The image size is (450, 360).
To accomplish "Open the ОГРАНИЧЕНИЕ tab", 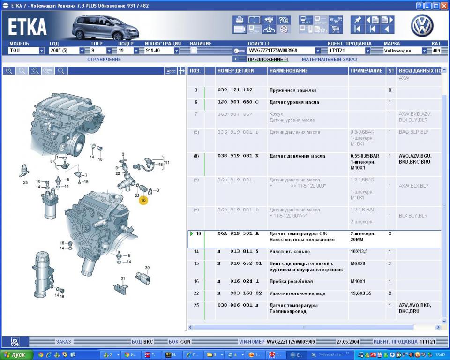I will (x=104, y=60).
